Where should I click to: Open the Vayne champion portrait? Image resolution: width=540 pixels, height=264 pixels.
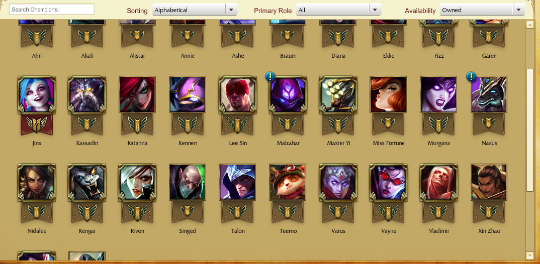pos(389,182)
